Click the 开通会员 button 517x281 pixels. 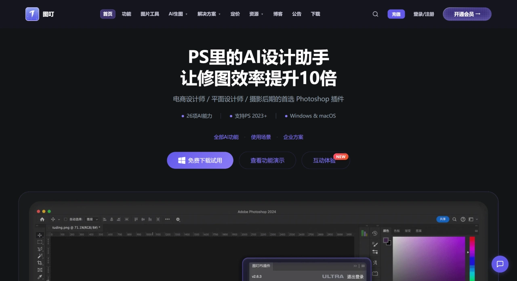coord(467,14)
